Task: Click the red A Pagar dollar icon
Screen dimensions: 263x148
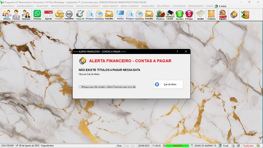Action: coord(189,15)
